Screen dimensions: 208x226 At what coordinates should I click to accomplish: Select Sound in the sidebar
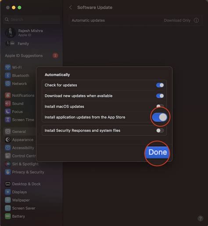[18, 104]
